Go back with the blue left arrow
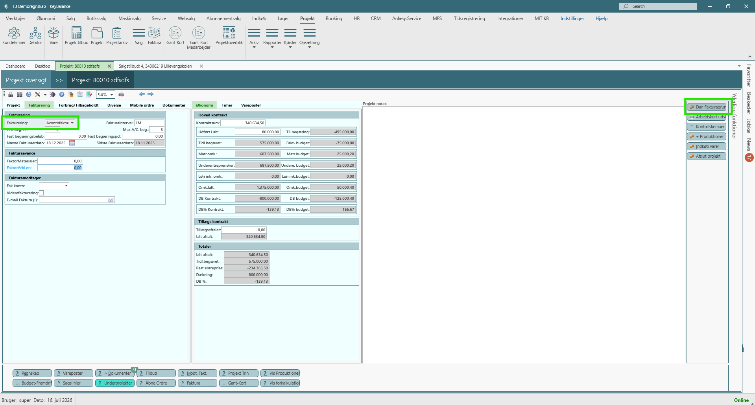Screen dimensions: 755x405 click(x=142, y=94)
